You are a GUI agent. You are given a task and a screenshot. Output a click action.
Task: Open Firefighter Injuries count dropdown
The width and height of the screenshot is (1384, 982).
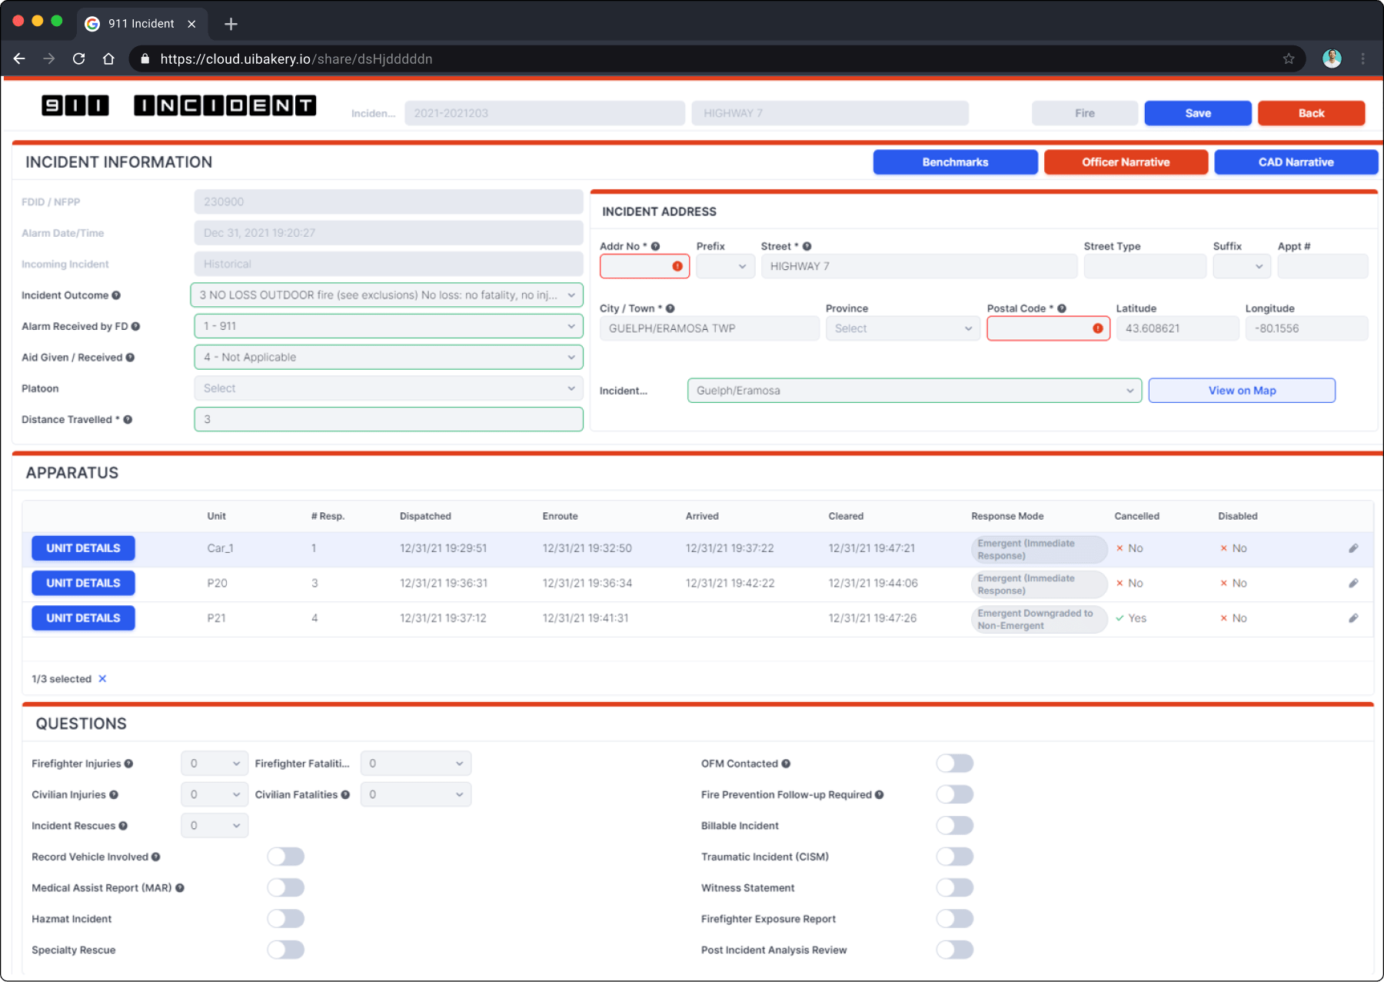point(215,764)
